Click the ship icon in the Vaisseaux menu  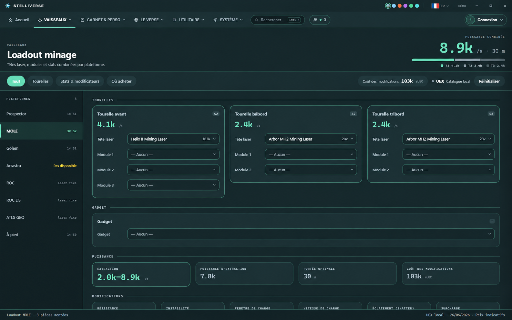click(x=40, y=20)
